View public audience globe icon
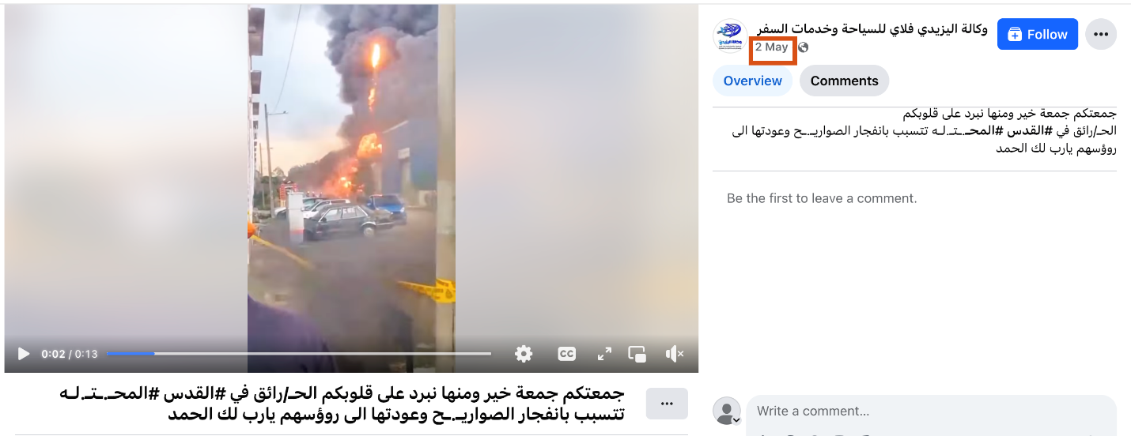1131x436 pixels. click(803, 47)
